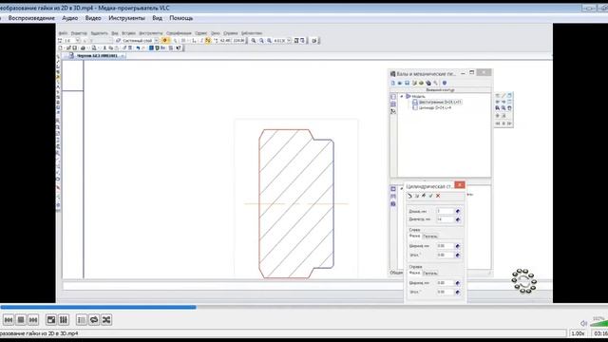Select Галтель tab under Справа section
This screenshot has height=342, width=608.
(x=429, y=273)
